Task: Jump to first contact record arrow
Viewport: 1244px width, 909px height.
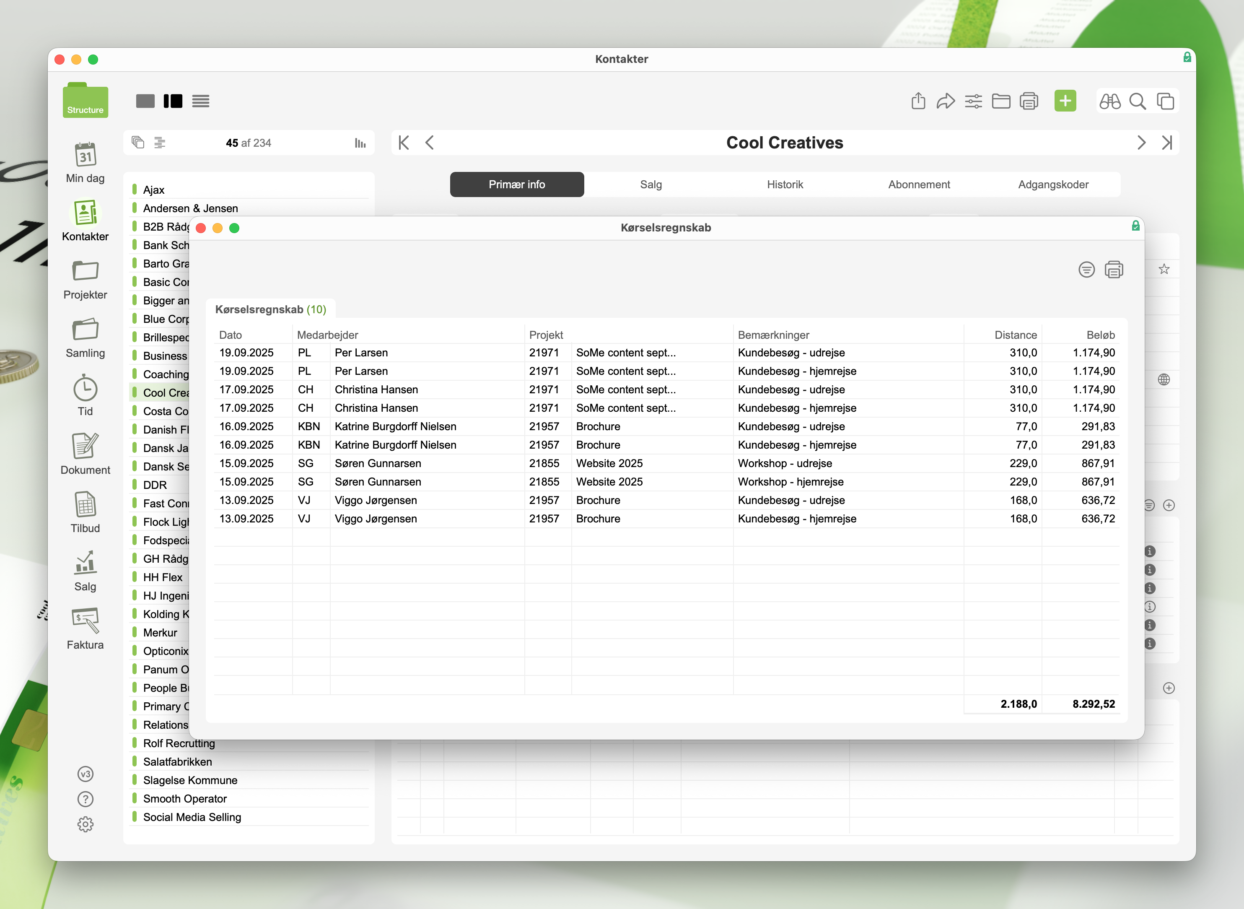Action: 404,143
